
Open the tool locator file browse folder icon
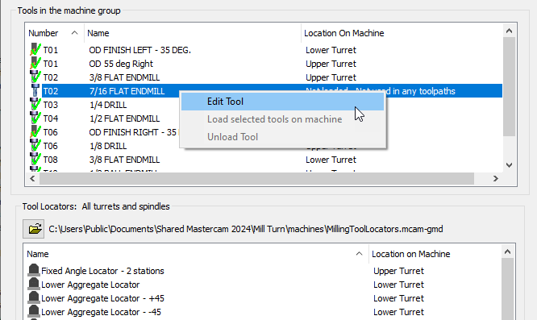coord(34,229)
